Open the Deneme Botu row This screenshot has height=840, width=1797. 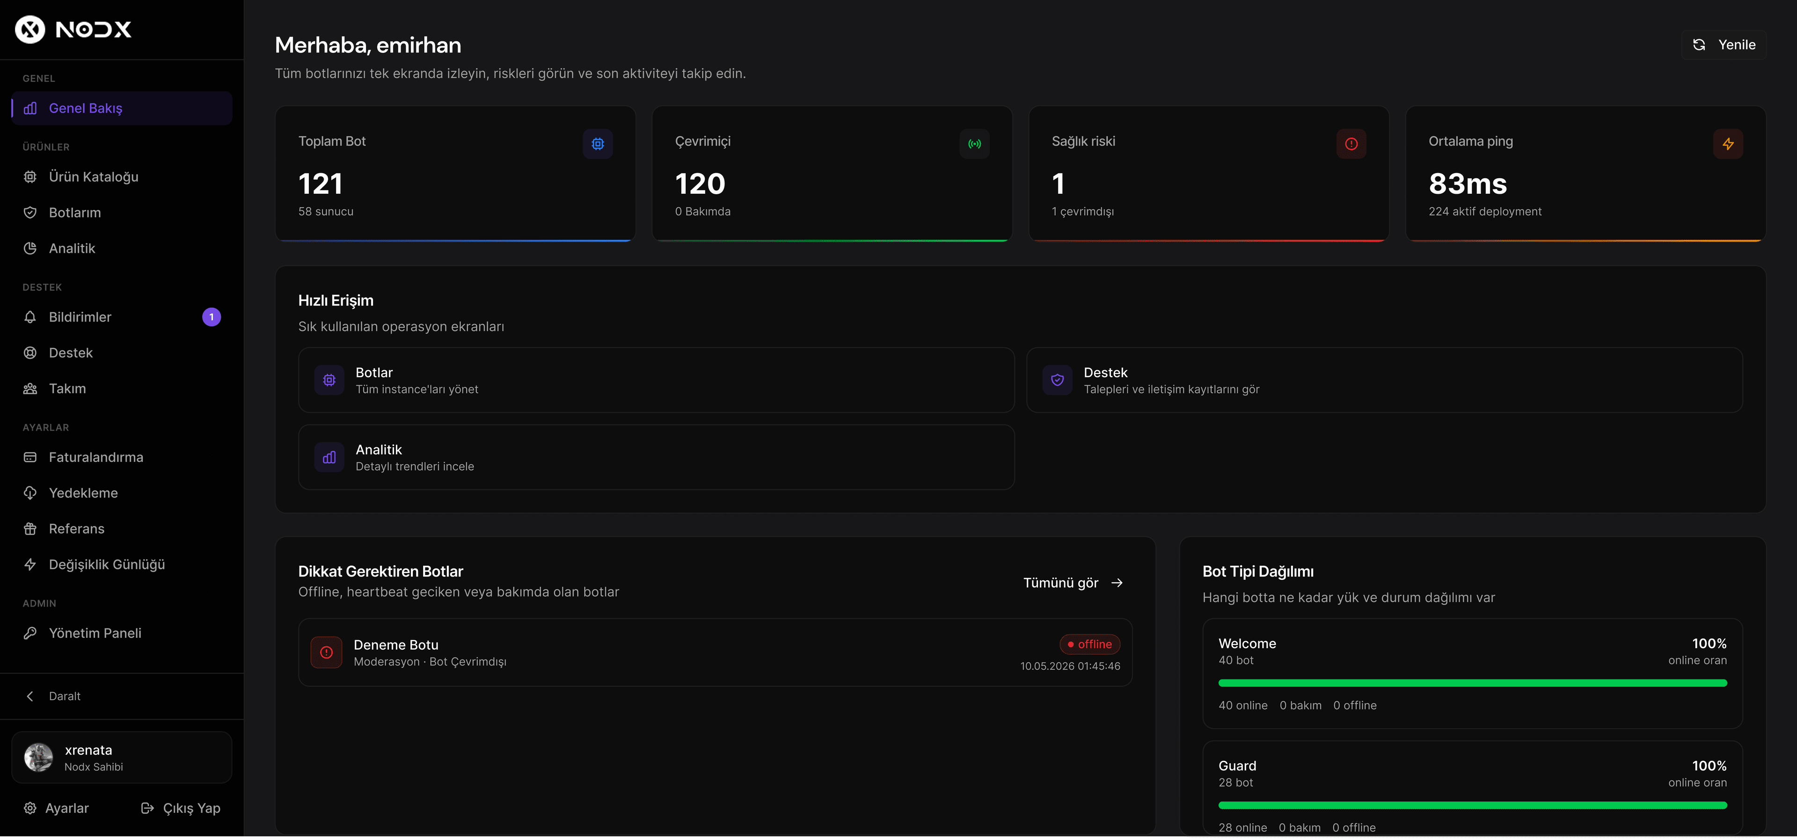715,653
